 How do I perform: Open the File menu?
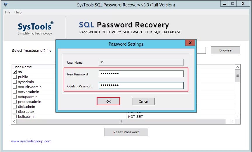[x=8, y=12]
